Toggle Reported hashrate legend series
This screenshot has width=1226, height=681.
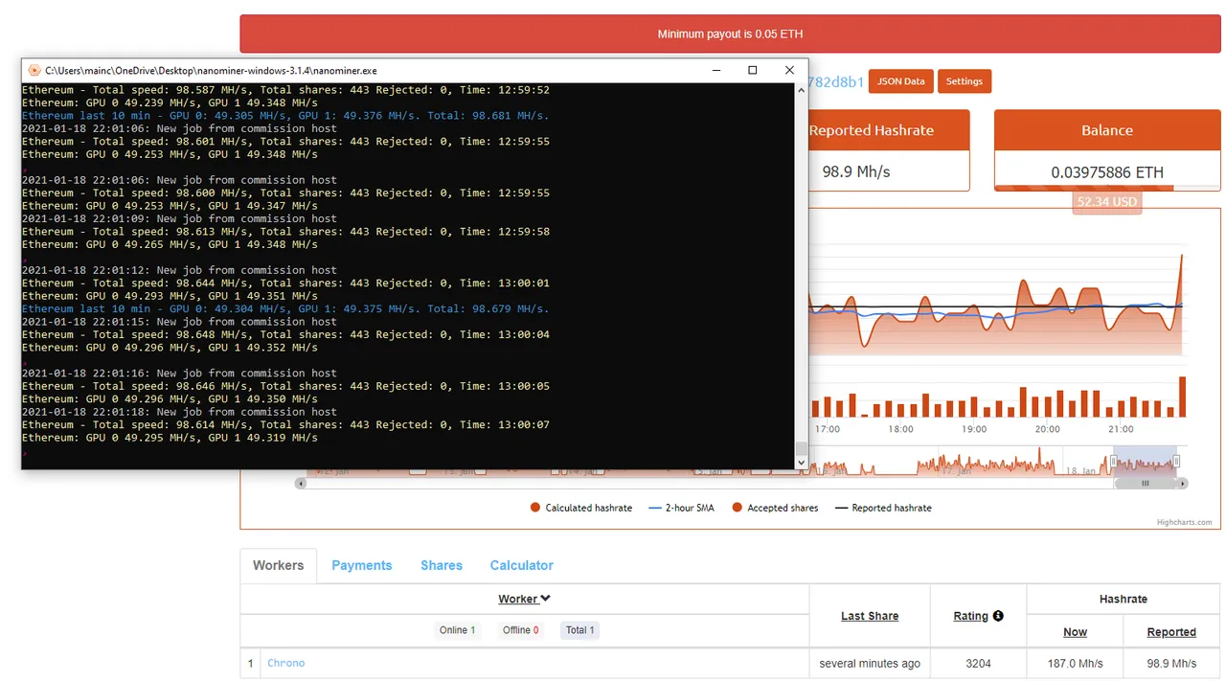[882, 508]
